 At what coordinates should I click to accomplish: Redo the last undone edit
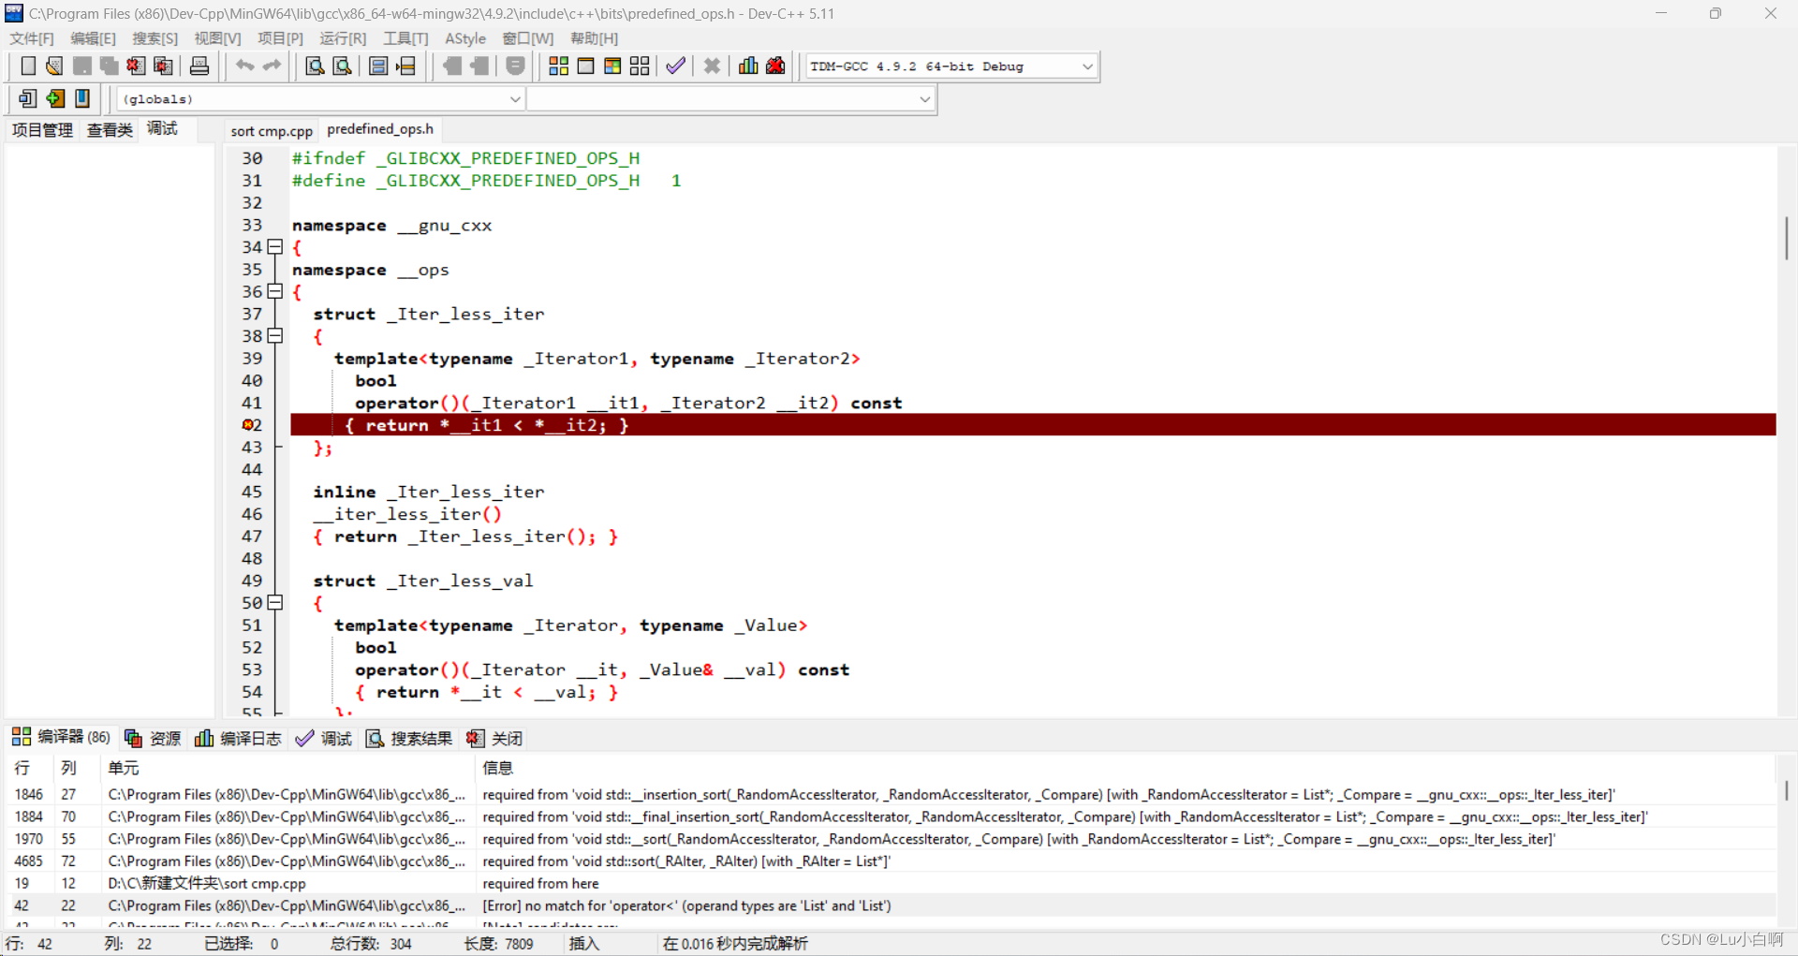coord(271,66)
